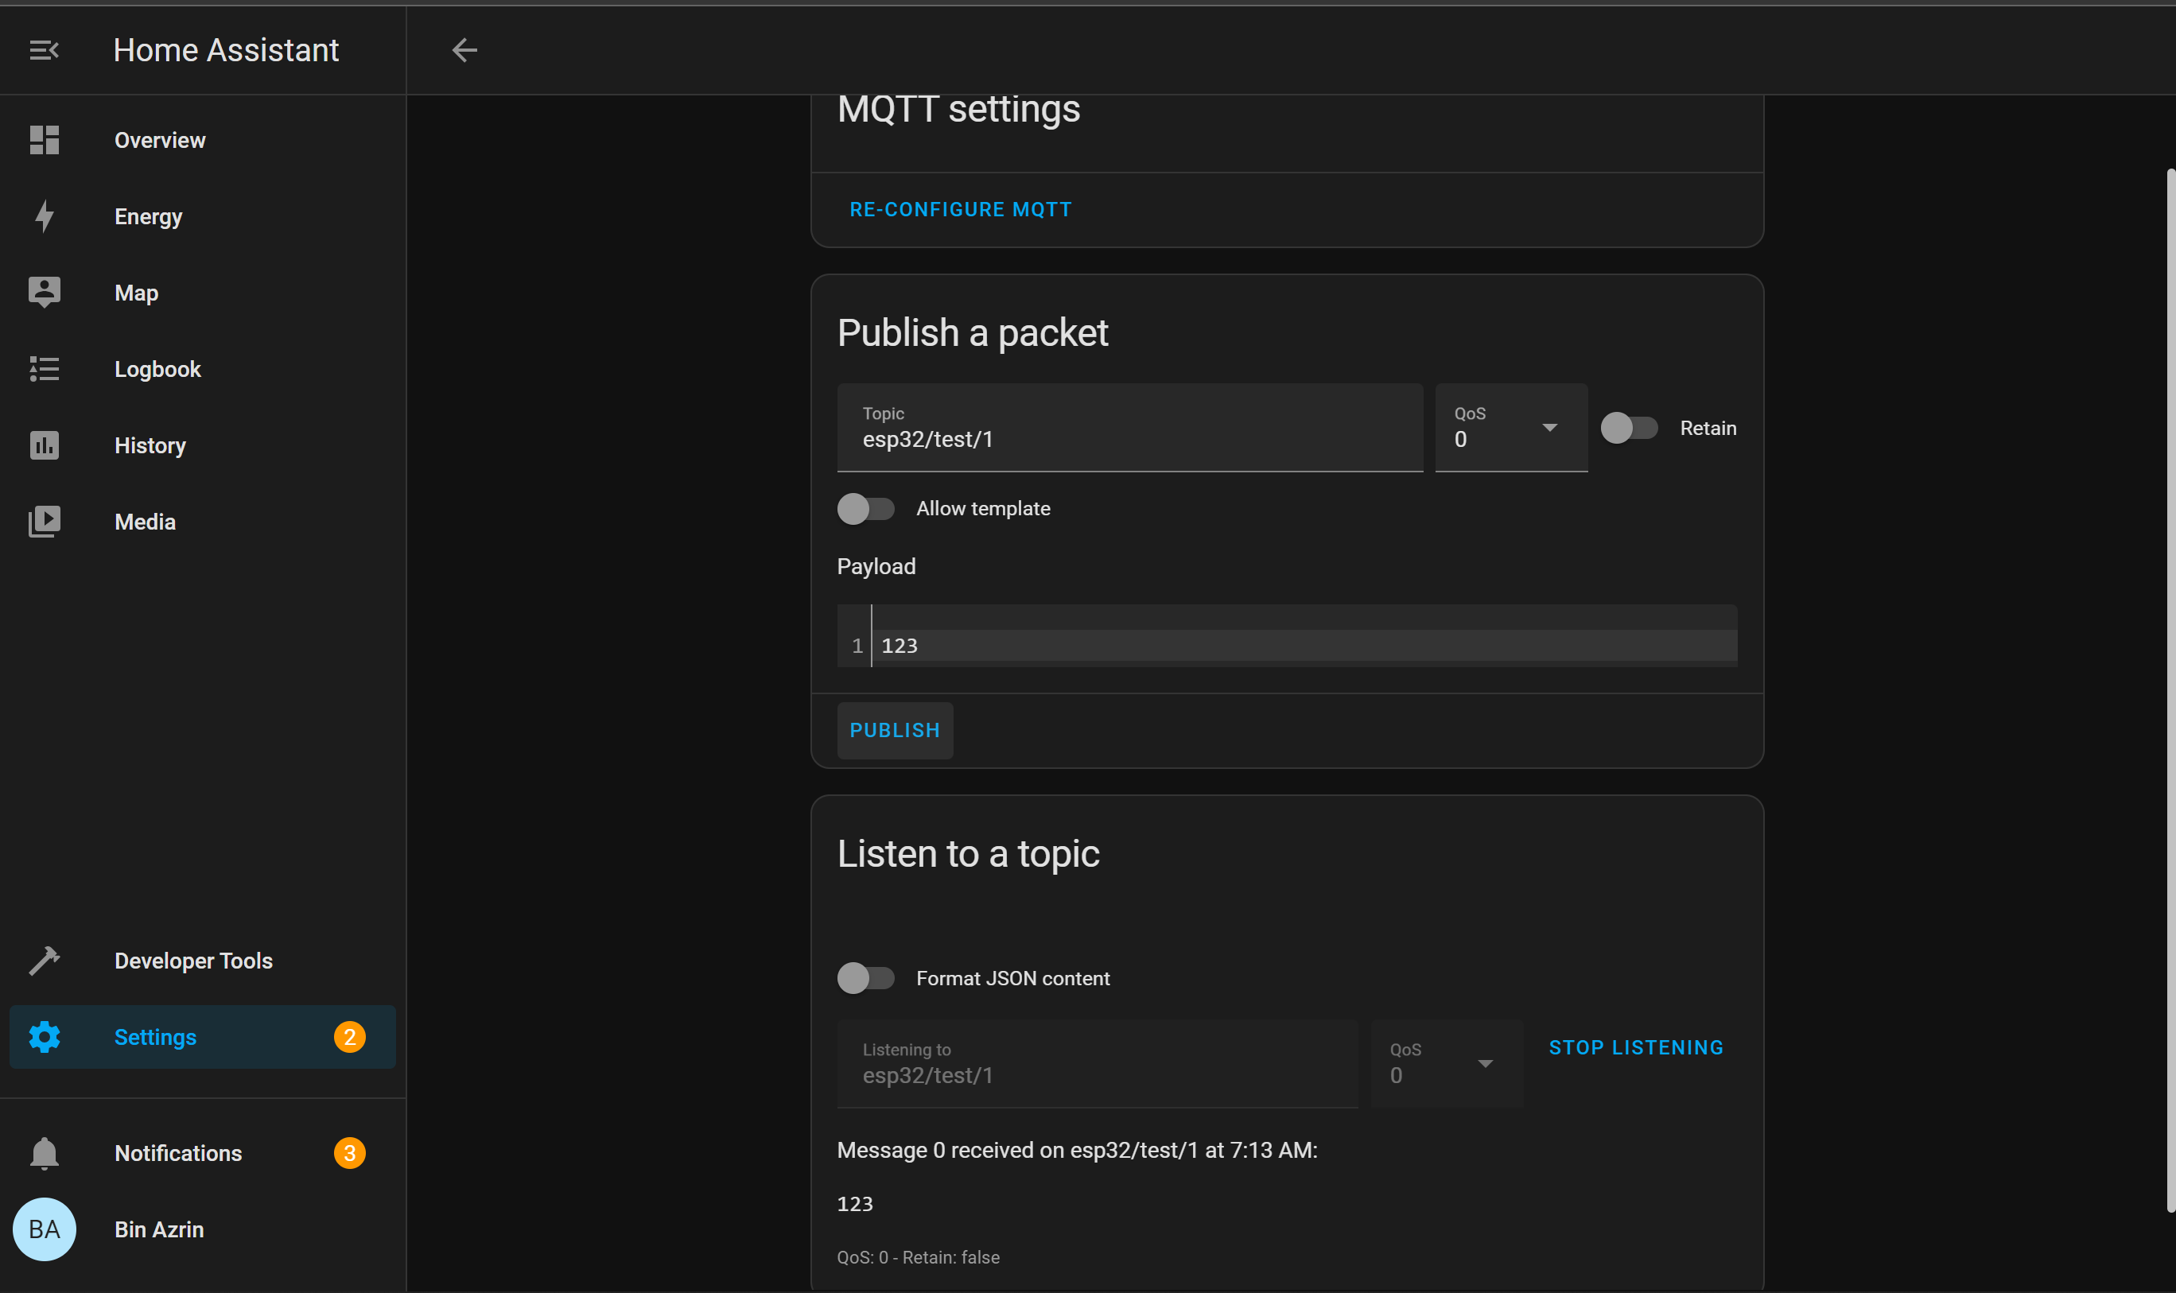The height and width of the screenshot is (1293, 2176).
Task: Click the Logbook list icon
Action: (44, 370)
